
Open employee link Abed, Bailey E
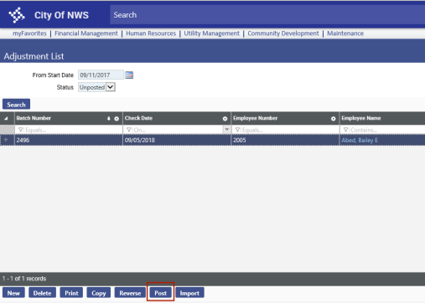coord(360,140)
